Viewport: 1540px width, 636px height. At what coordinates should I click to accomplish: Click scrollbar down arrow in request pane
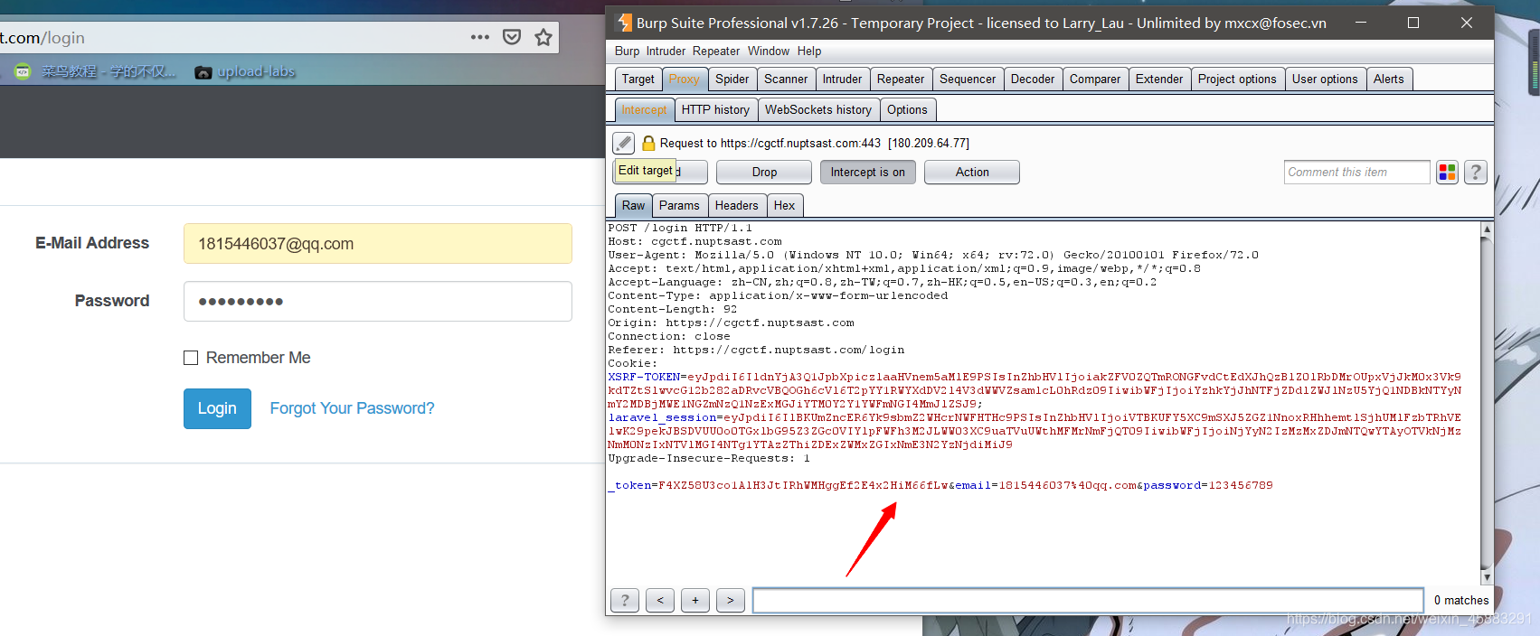pos(1486,576)
